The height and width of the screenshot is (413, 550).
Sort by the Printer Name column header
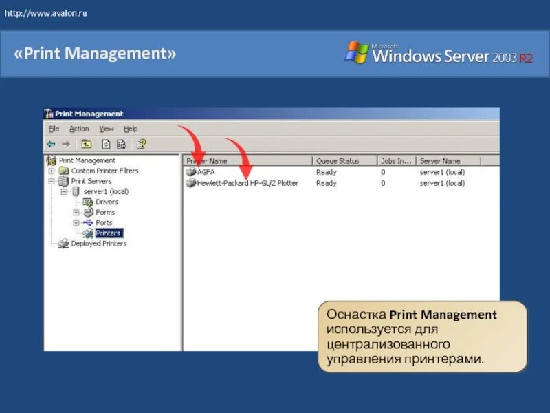pos(247,161)
